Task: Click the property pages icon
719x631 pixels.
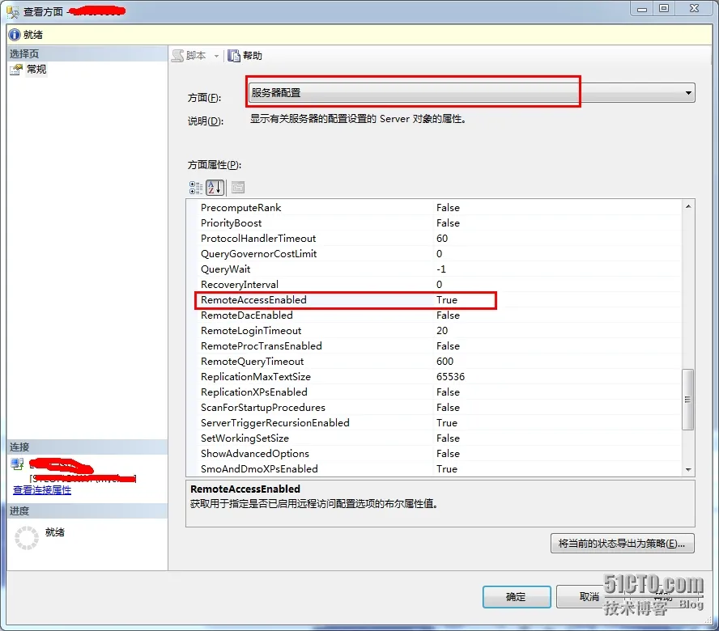Action: pyautogui.click(x=238, y=188)
